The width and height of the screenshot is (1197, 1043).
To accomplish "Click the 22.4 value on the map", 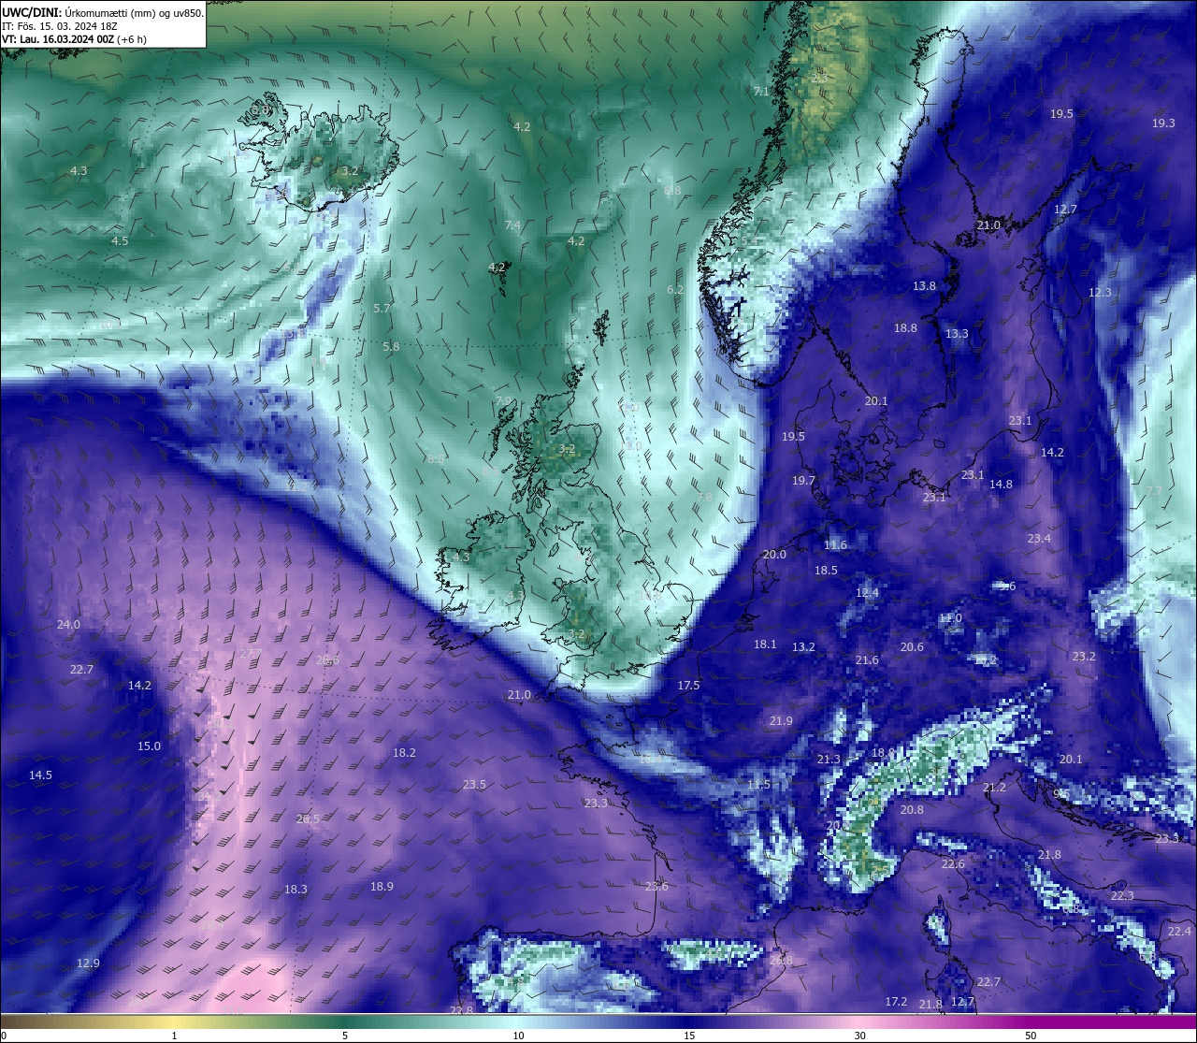I will (x=1179, y=932).
